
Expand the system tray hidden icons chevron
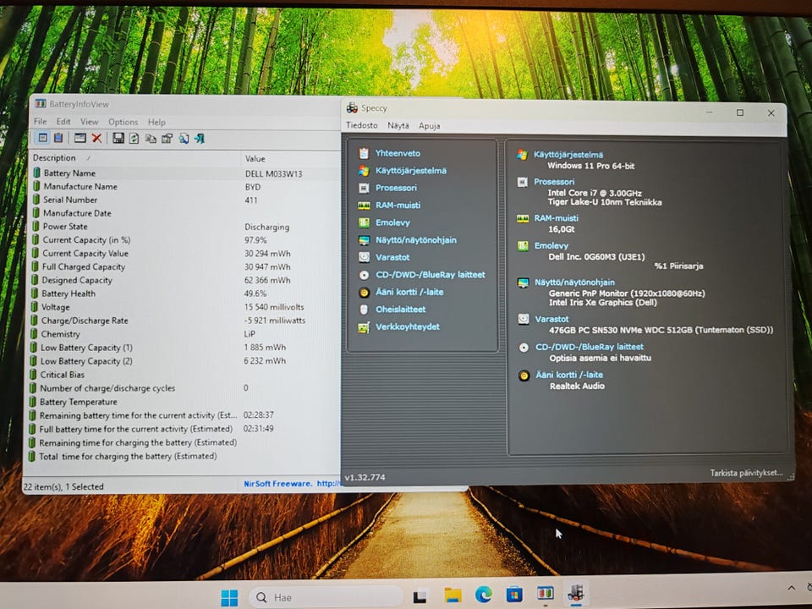click(x=791, y=588)
